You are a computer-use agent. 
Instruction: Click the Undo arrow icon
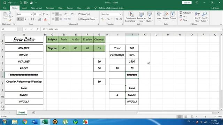pyautogui.click(x=9, y=3)
